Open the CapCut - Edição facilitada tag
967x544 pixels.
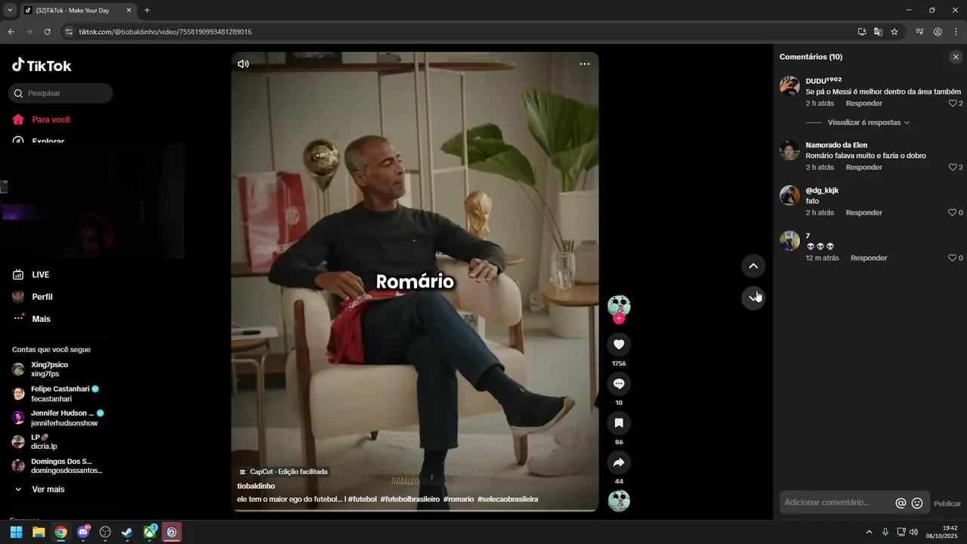283,471
